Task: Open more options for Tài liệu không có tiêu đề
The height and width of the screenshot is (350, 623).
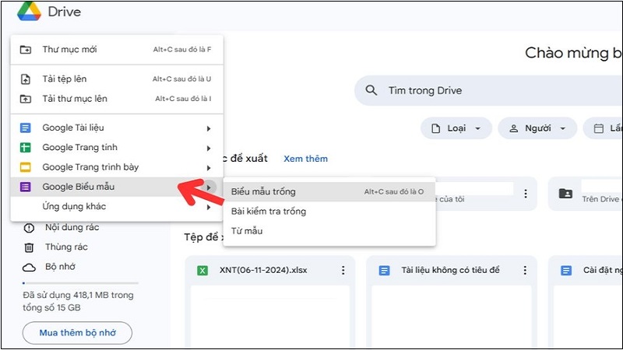Action: (525, 270)
